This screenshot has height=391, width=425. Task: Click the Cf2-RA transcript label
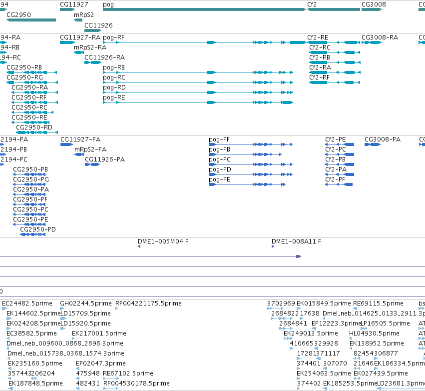(320, 67)
